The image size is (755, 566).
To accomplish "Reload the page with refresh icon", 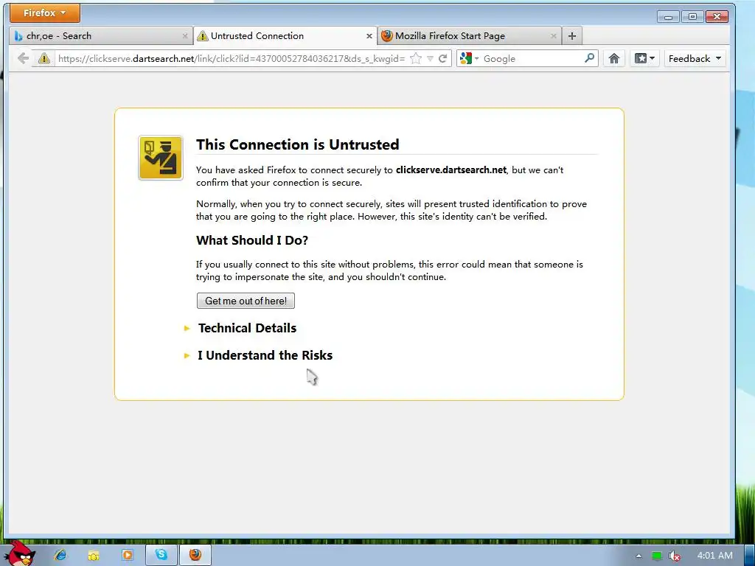I will point(443,59).
